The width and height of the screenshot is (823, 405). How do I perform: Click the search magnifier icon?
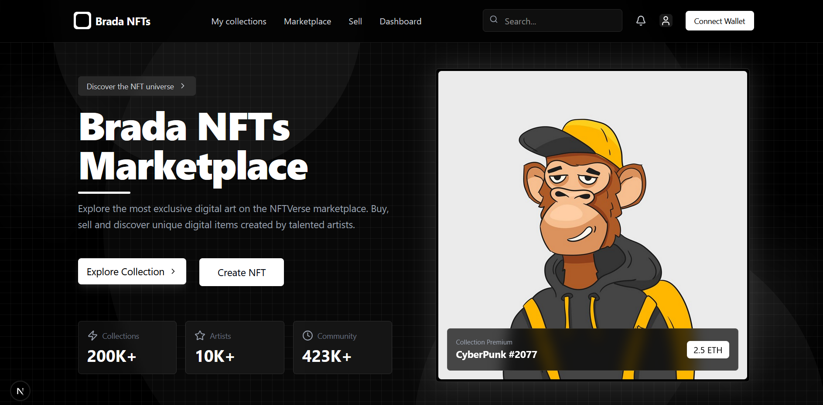494,20
